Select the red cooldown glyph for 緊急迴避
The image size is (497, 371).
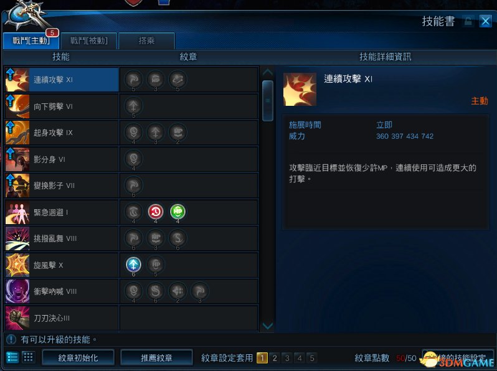coord(155,212)
